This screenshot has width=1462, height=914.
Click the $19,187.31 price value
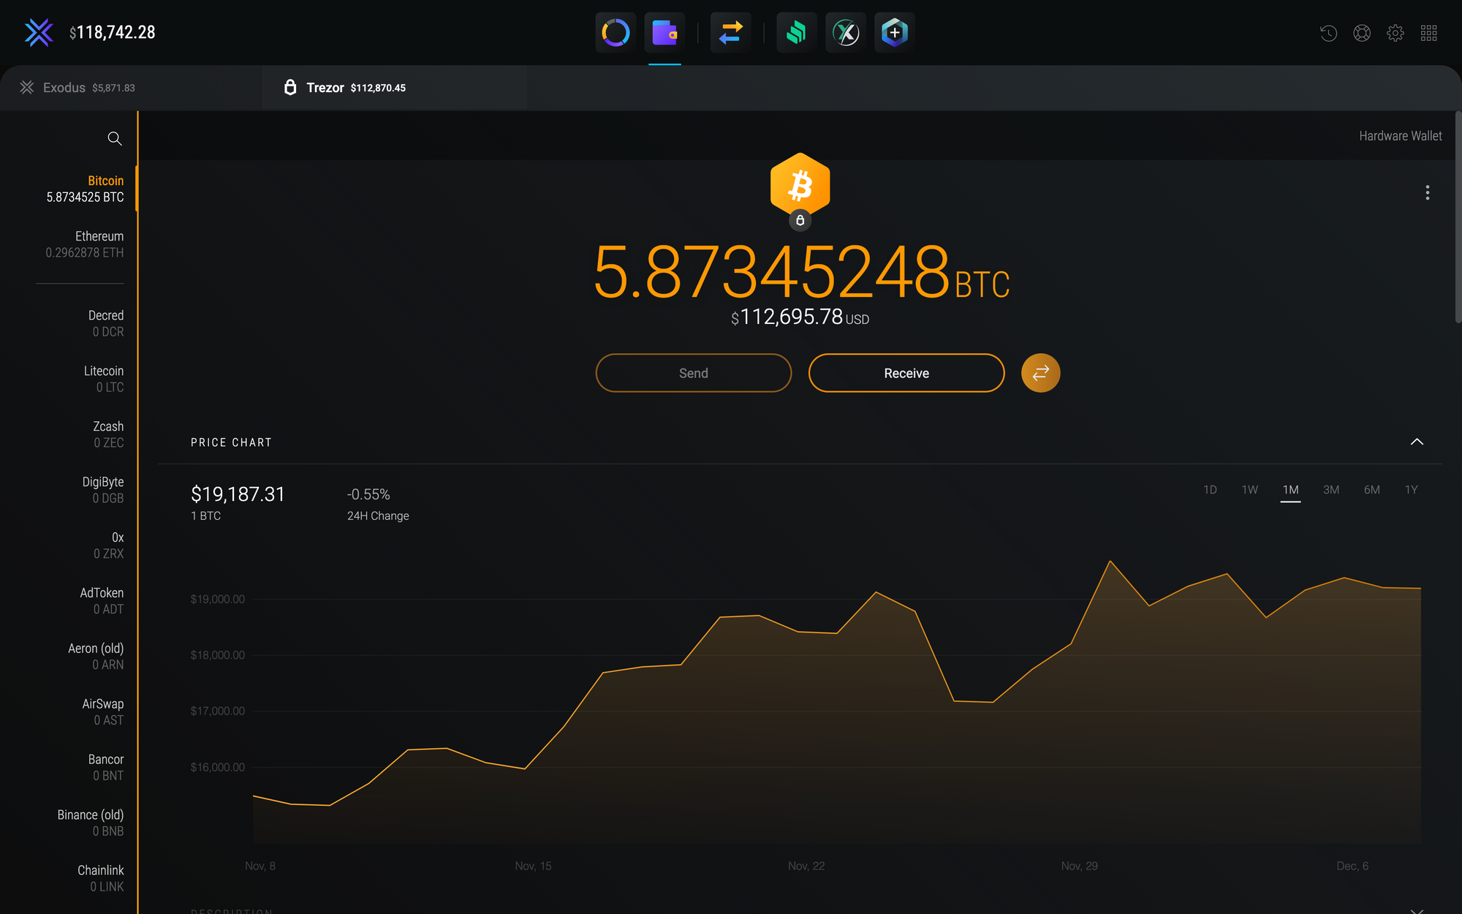[238, 494]
